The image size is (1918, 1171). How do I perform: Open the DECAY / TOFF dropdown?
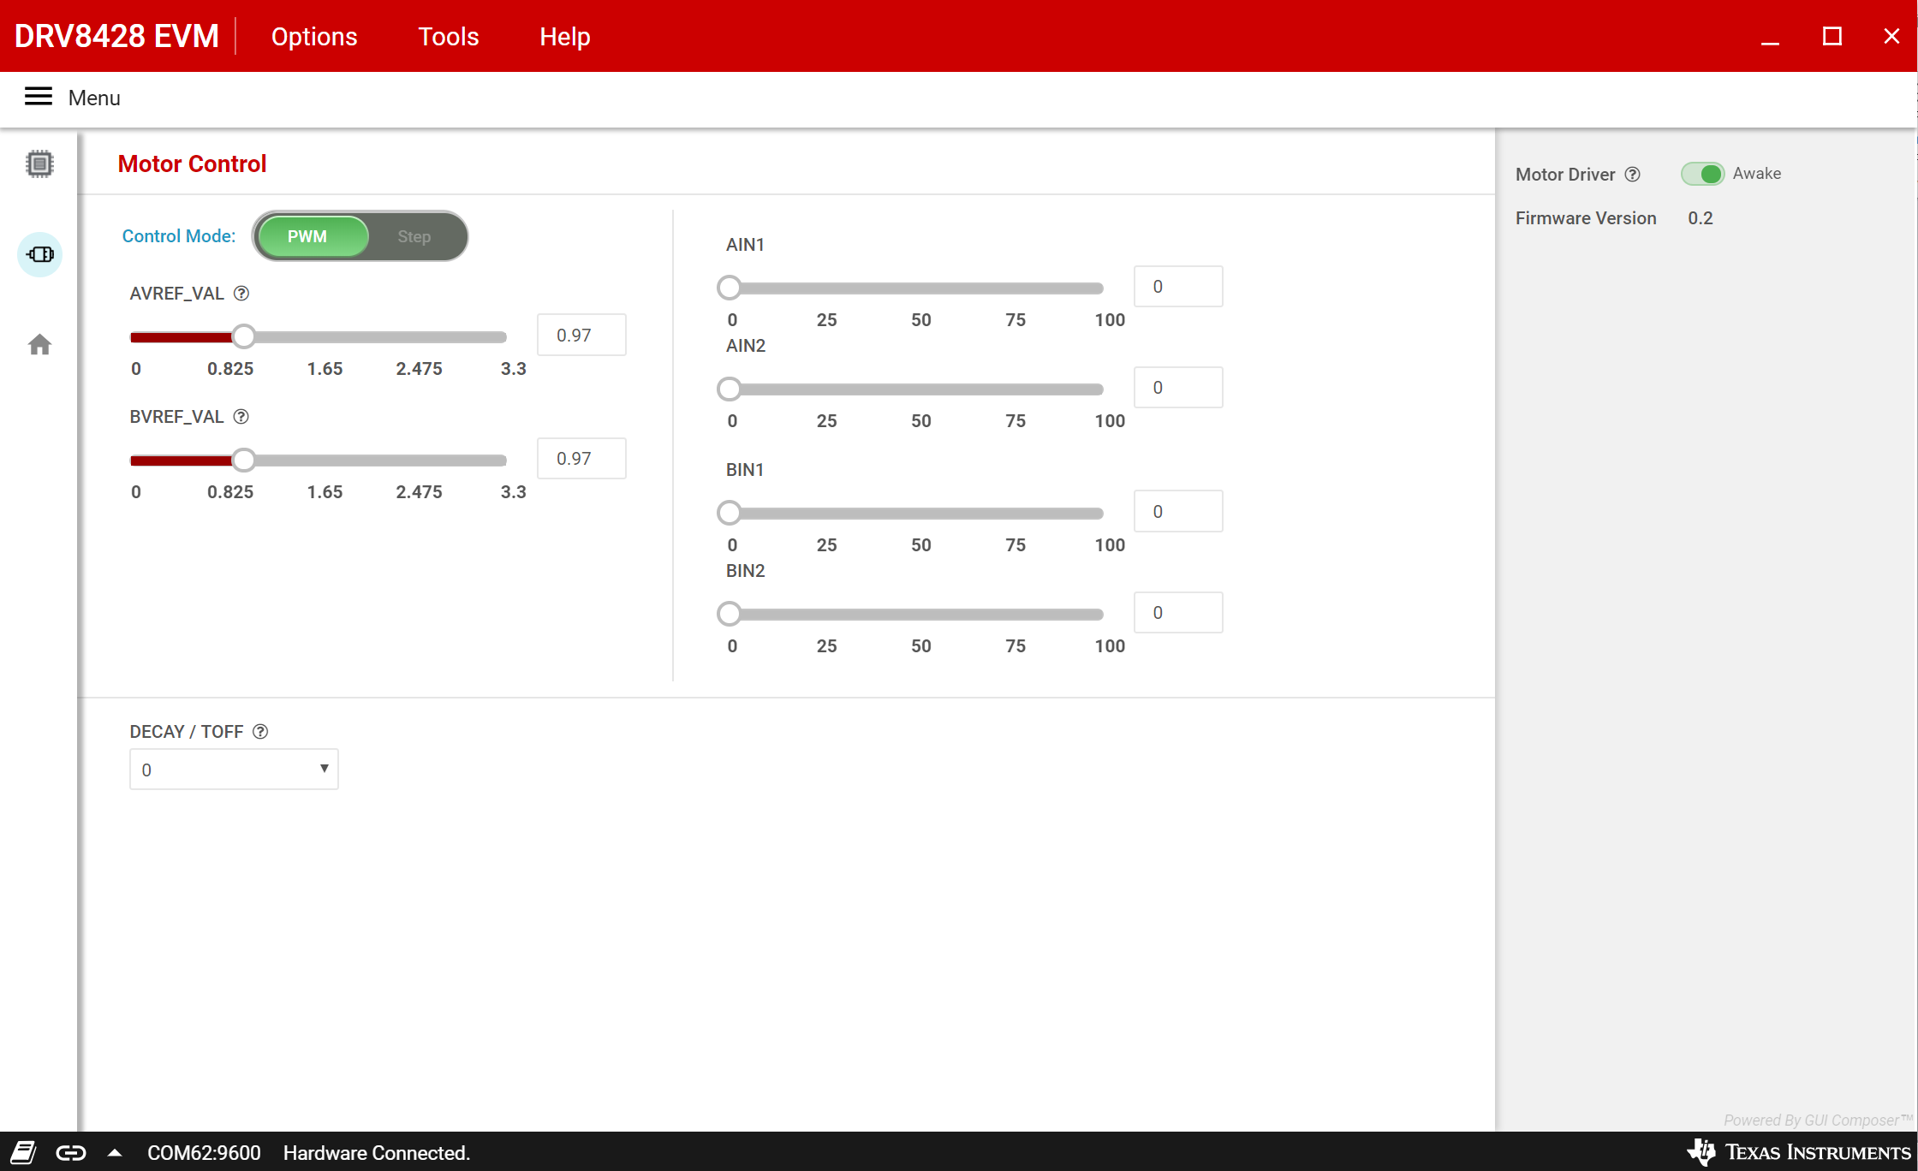(234, 769)
